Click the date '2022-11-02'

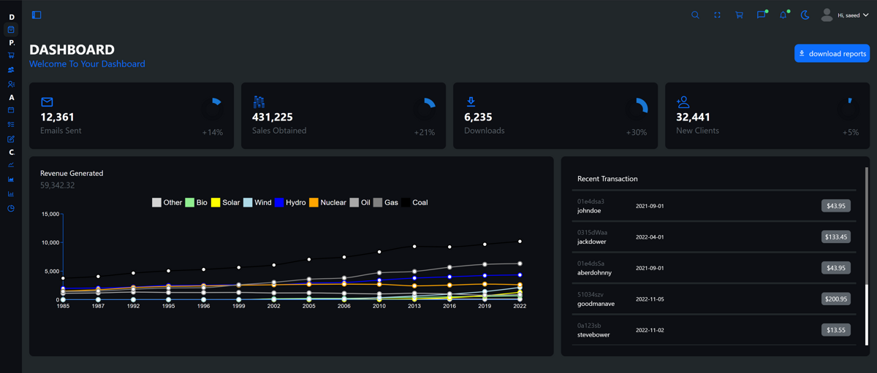tap(650, 330)
